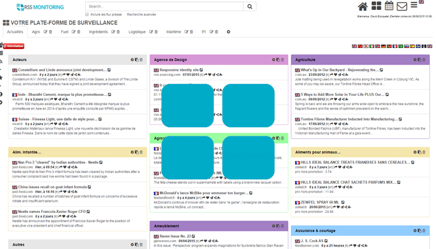Viewport: 436px width, 249px height.
Task: Delete the Aliments pour animaux panel
Action: pyautogui.click(x=424, y=153)
